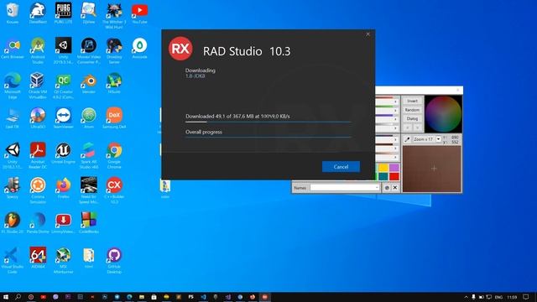Open Visual Studio Code desktop shortcut

click(x=13, y=260)
